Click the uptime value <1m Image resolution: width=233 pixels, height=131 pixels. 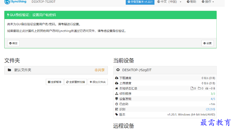[x=212, y=104]
